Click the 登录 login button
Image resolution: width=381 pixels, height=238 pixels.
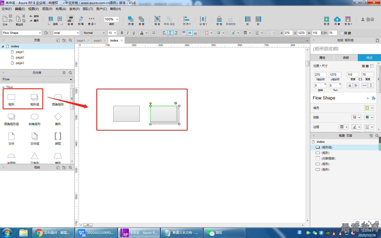(x=368, y=20)
